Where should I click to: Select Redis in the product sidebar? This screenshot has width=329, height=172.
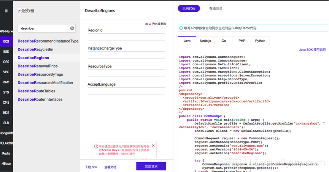point(6,153)
